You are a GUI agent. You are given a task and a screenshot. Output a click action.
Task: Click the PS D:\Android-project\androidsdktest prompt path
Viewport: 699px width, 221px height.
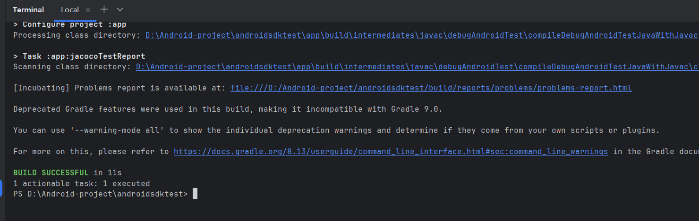pyautogui.click(x=100, y=194)
